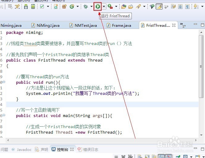Open the New Java Class dropdown arrow
This screenshot has width=205, height=158.
point(78,6)
